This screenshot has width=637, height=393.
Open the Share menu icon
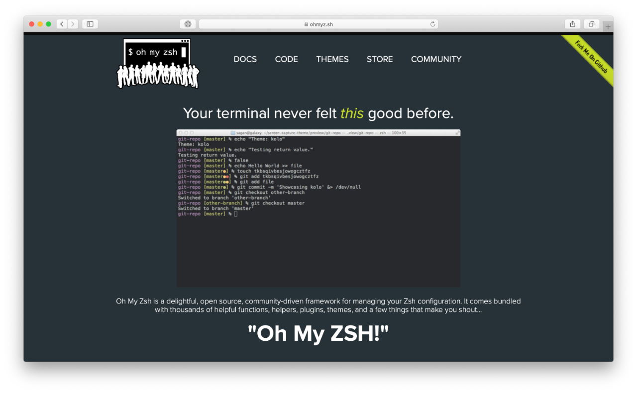click(x=572, y=24)
